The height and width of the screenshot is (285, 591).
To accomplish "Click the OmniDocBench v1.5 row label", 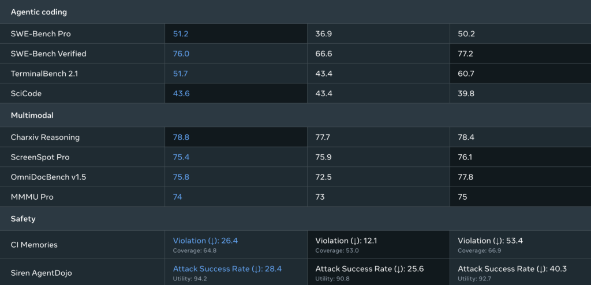I will pyautogui.click(x=48, y=177).
